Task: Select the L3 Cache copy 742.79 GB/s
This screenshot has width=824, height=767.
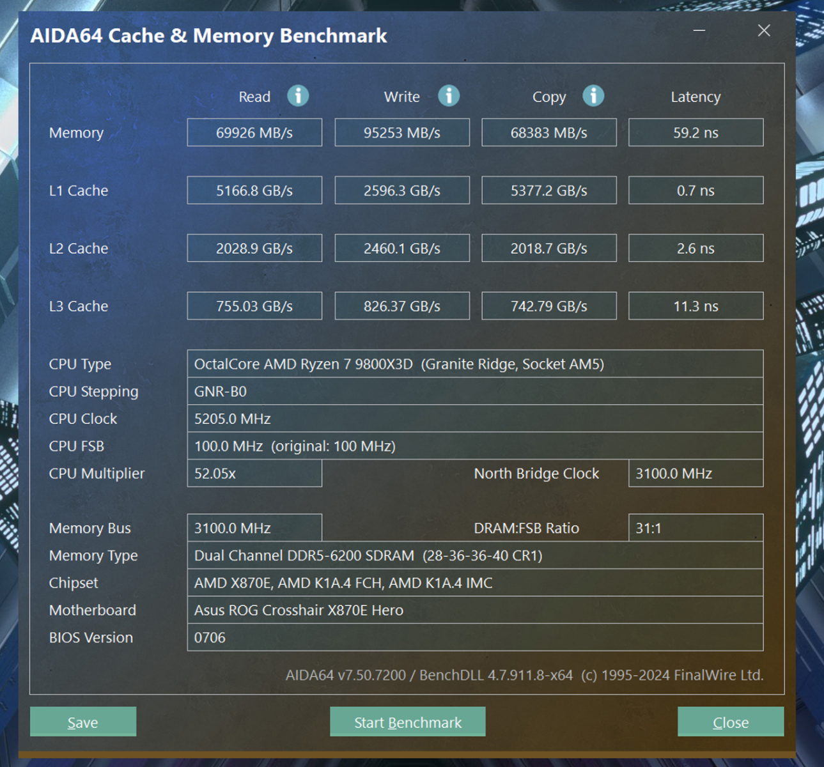Action: point(549,306)
